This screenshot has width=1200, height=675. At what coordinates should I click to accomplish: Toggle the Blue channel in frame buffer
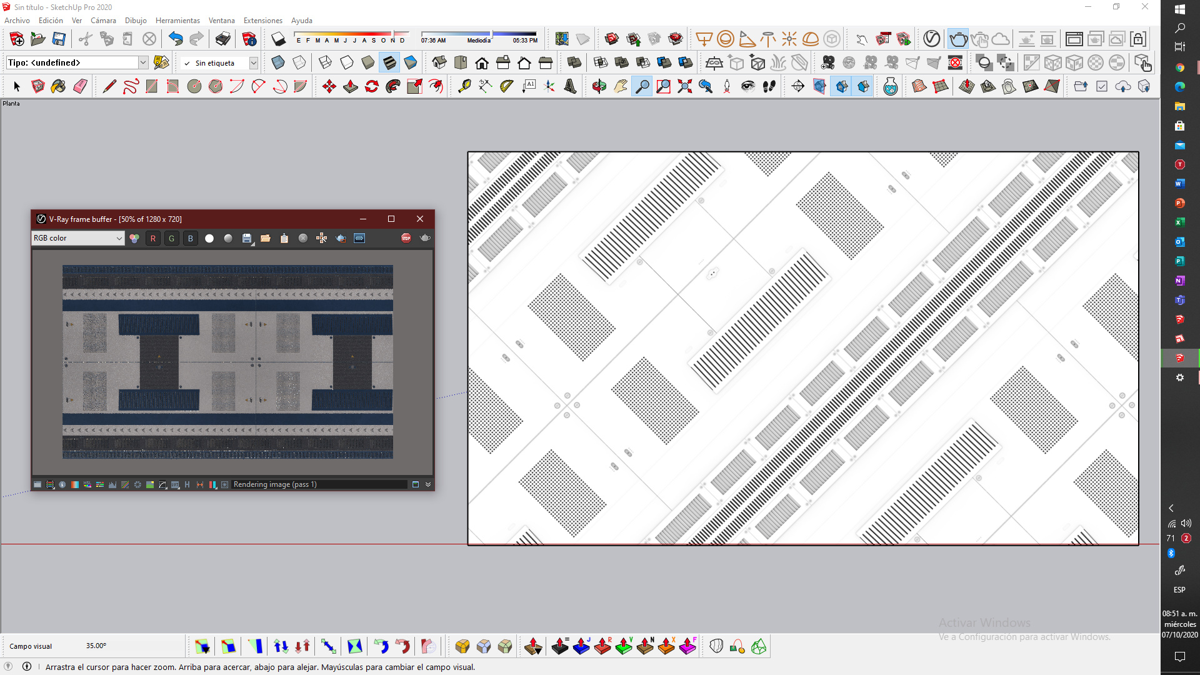tap(191, 238)
